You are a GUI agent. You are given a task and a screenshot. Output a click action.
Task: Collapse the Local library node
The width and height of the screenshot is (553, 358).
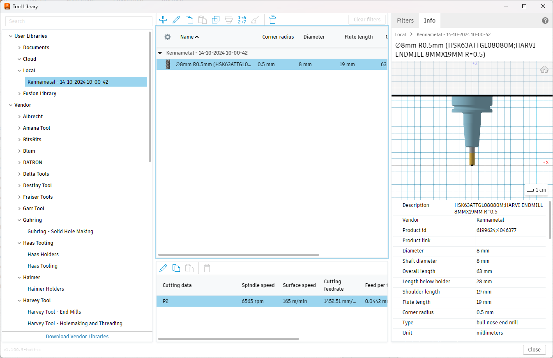click(x=19, y=71)
